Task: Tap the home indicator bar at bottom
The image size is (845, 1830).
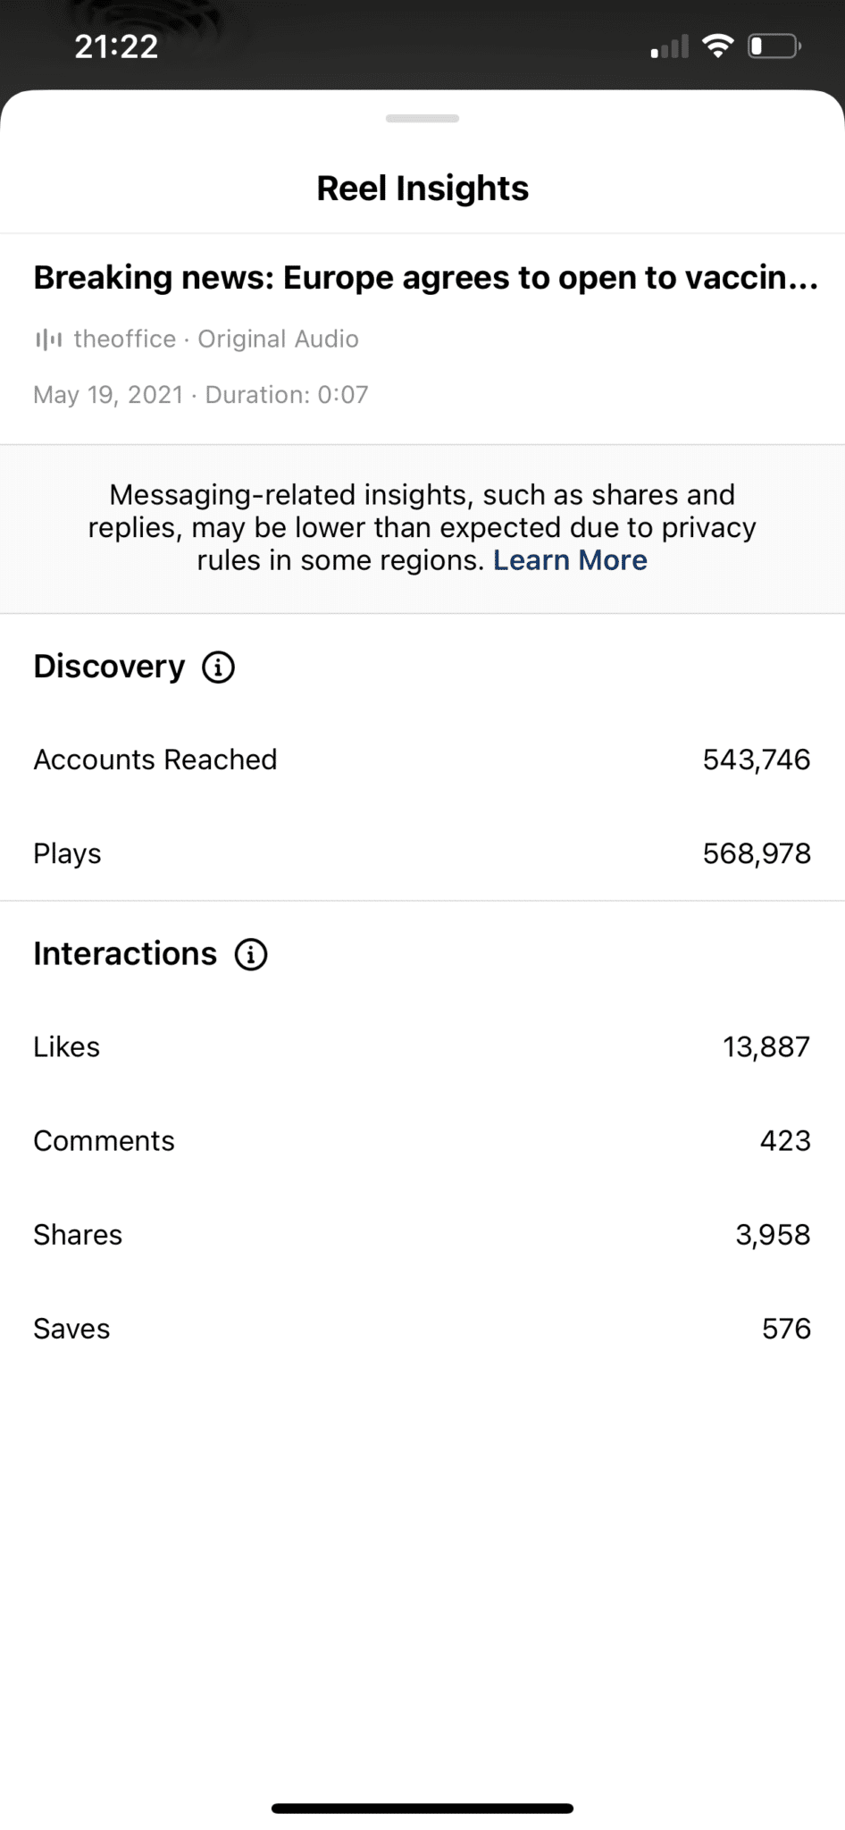Action: 422,1808
